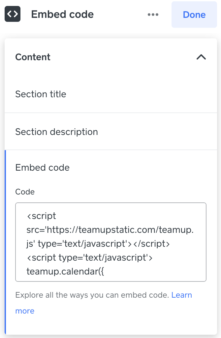Viewport: 221px width, 338px height.
Task: Place cursor in the teamup script code box
Action: (110, 241)
